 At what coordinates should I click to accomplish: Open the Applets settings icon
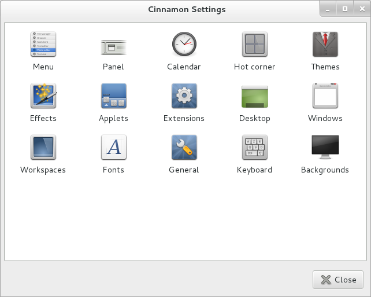click(114, 96)
